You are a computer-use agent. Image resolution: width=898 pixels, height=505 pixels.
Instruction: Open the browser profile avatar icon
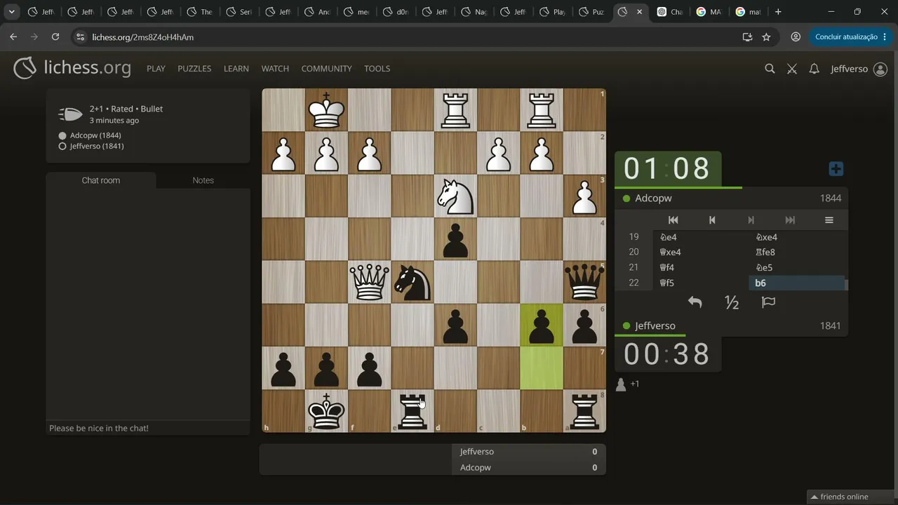click(x=796, y=37)
